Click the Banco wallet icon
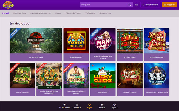 point(102,105)
